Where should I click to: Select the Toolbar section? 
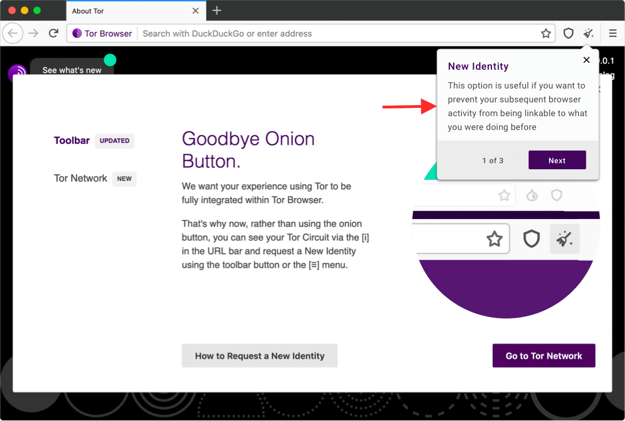71,141
